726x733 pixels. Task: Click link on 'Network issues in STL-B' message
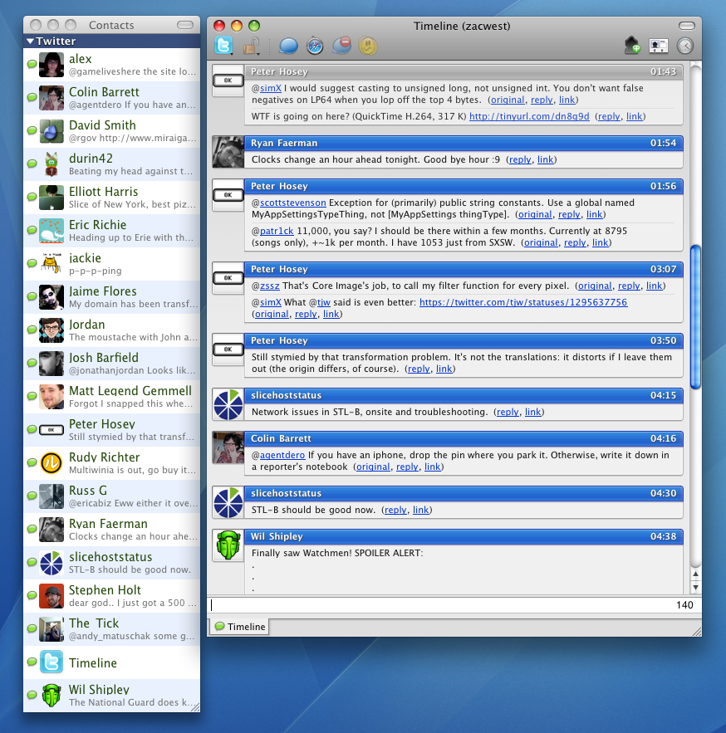click(x=532, y=412)
